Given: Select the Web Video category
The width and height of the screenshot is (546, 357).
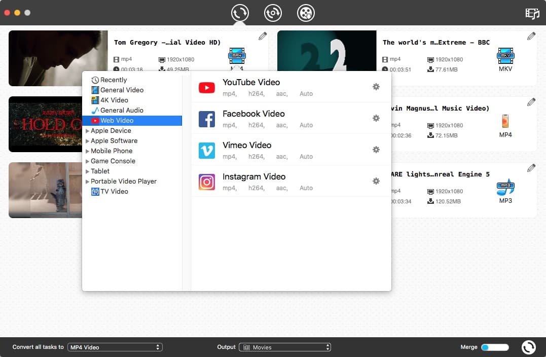Looking at the screenshot, I should point(132,121).
